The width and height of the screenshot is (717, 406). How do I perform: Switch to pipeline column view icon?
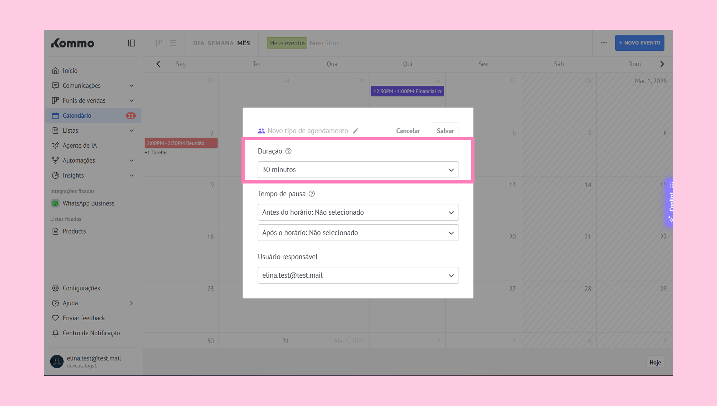[159, 43]
